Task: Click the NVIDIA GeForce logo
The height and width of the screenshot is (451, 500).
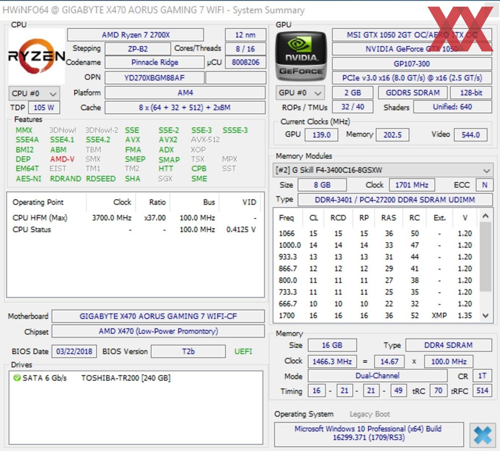Action: (x=301, y=56)
